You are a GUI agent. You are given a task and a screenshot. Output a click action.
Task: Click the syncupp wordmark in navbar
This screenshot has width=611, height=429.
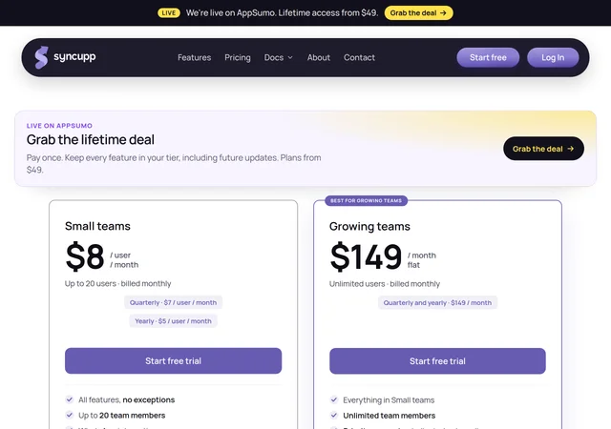(x=74, y=57)
